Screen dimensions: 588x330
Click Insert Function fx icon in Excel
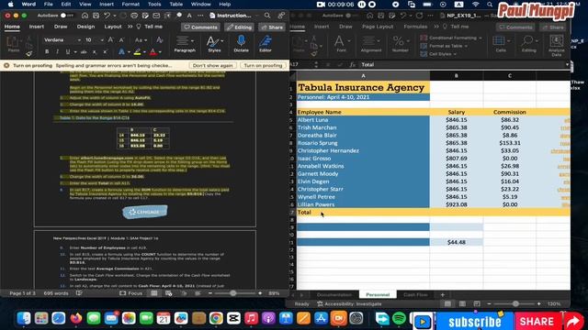(x=352, y=64)
